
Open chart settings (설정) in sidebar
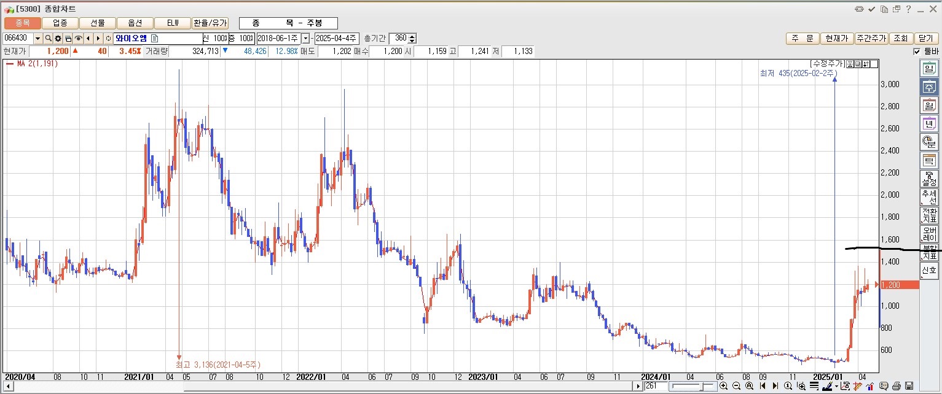[x=928, y=179]
